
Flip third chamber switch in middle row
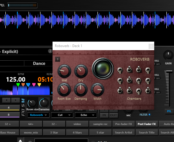coord(139,81)
